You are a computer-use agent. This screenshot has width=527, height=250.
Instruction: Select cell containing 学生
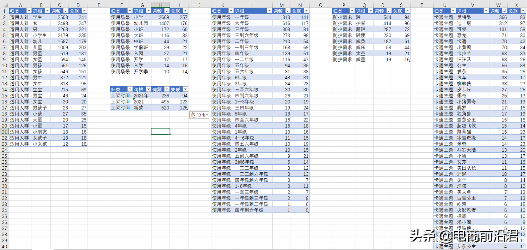[x=41, y=17]
